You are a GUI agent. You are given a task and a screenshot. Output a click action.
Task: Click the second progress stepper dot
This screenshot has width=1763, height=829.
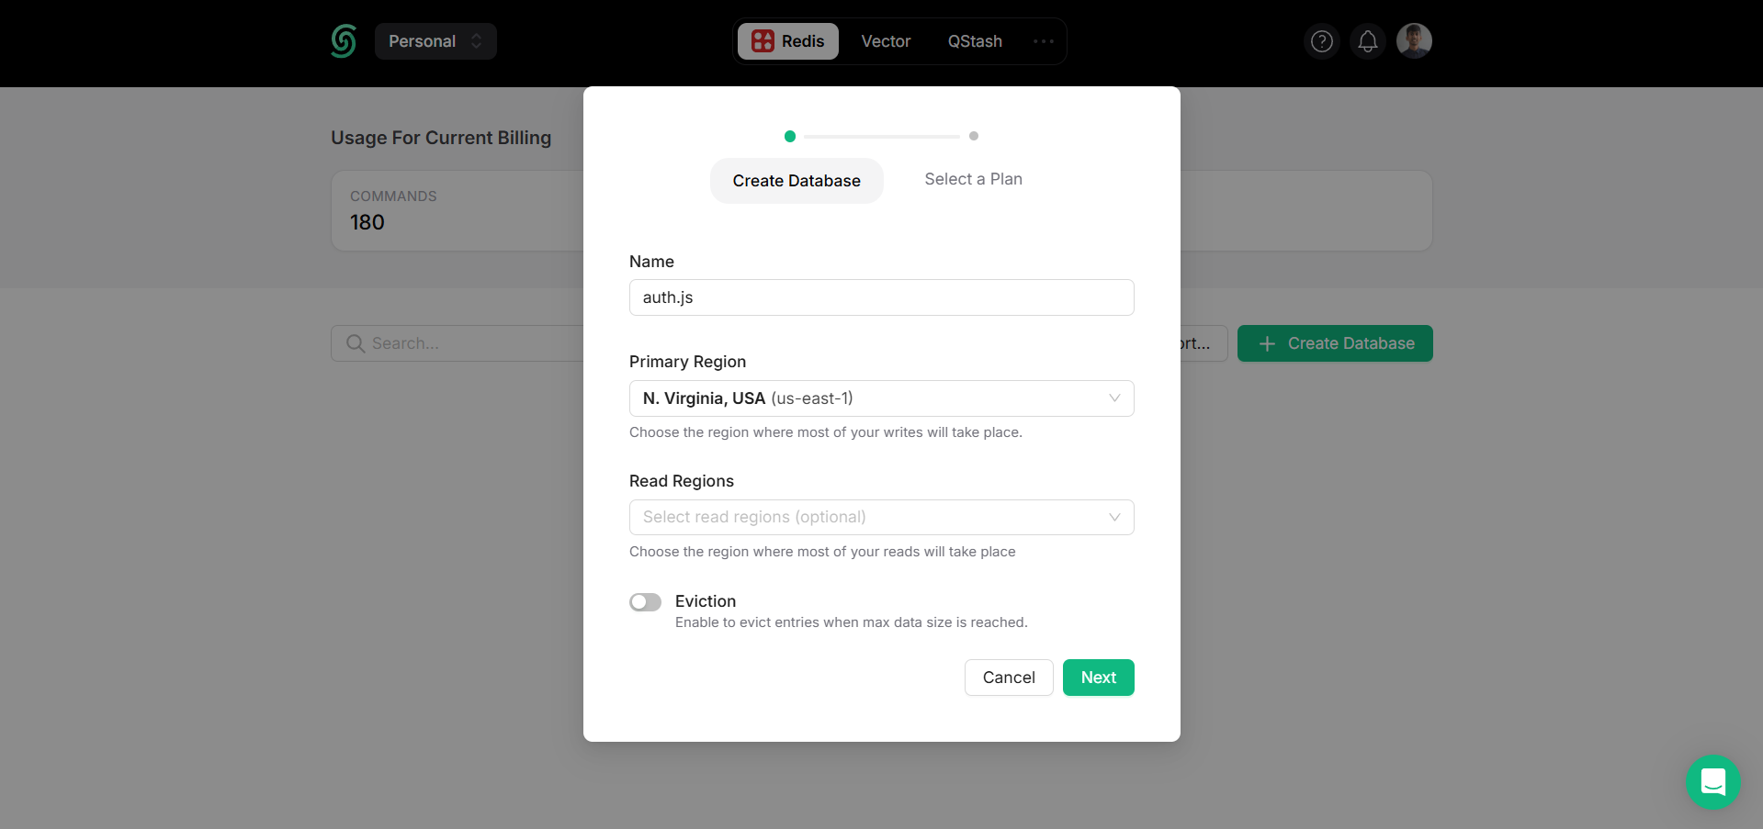(x=973, y=136)
